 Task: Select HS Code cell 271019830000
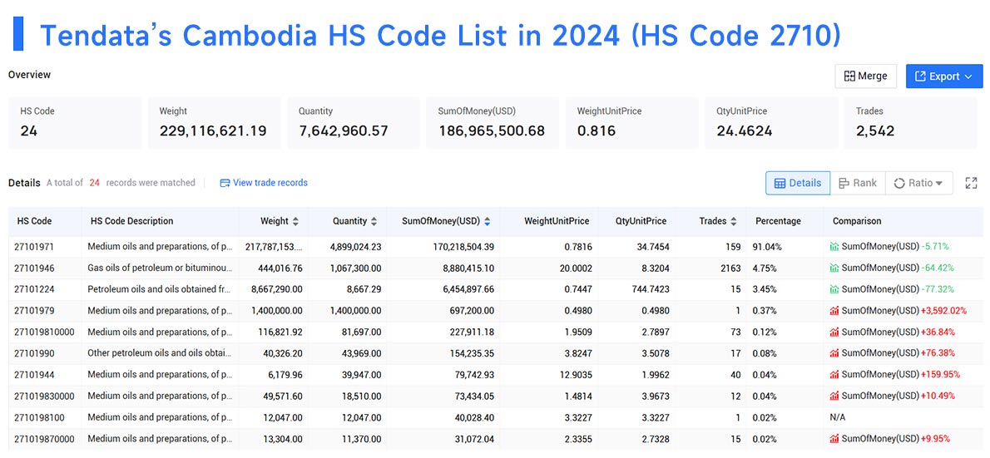pos(44,396)
